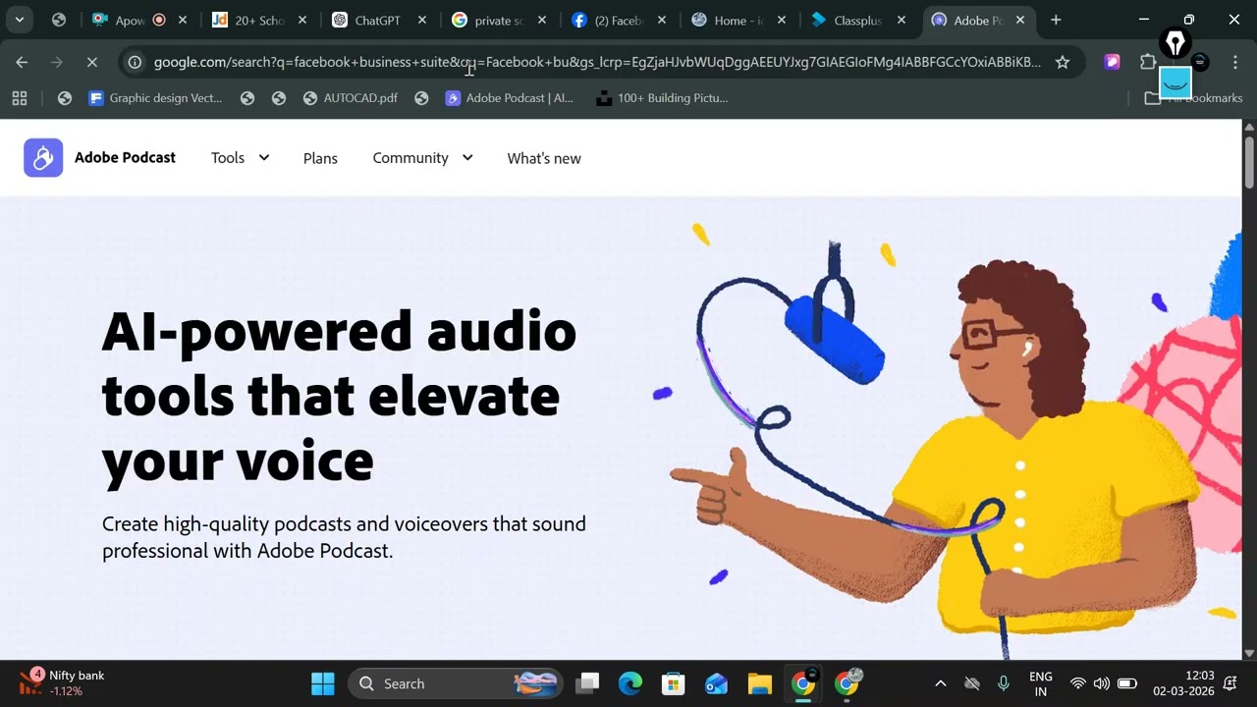1257x707 pixels.
Task: Click the address bar URL field
Action: [597, 62]
